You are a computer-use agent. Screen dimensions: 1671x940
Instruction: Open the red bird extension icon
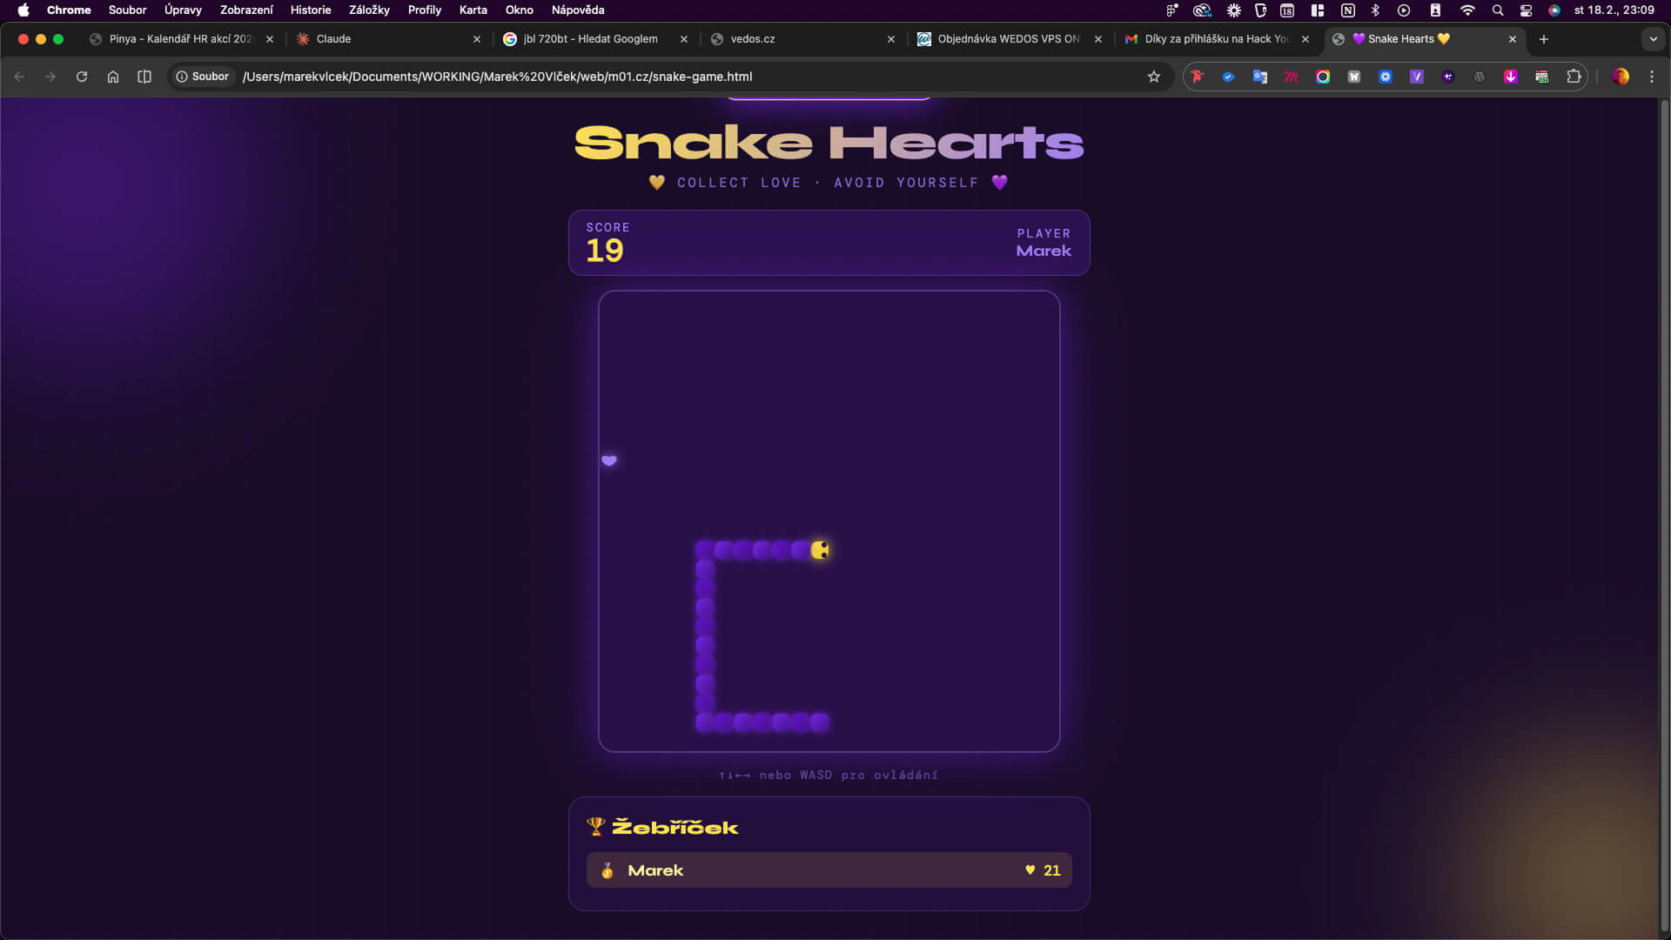(x=1197, y=77)
